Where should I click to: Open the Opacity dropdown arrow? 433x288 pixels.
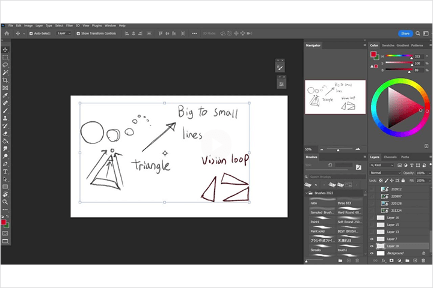[429, 173]
